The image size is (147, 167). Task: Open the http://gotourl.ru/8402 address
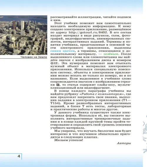pyautogui.click(x=88, y=32)
